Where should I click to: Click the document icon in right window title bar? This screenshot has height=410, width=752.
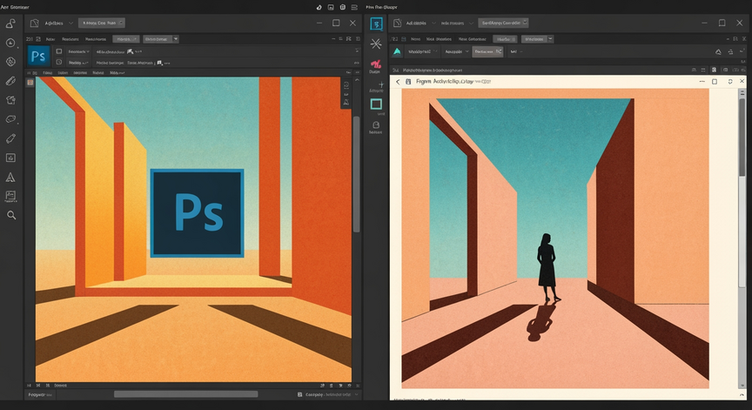tap(397, 23)
